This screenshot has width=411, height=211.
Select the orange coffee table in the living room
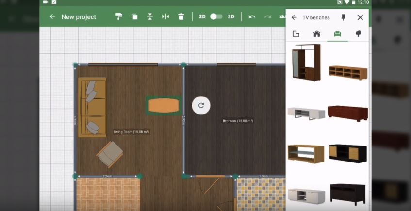click(x=164, y=105)
